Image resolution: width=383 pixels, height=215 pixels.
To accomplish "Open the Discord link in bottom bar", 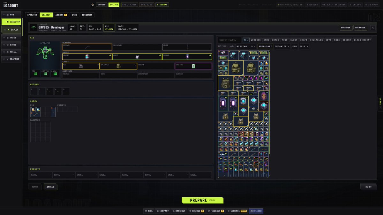I will point(256,211).
